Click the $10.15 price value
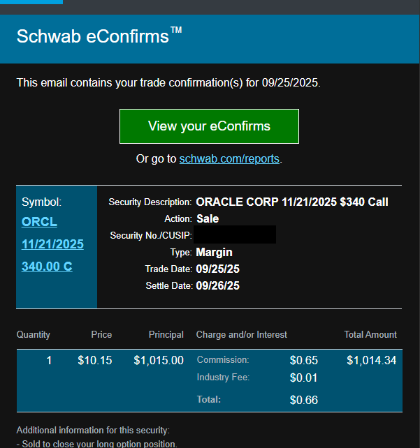This screenshot has height=448, width=420. tap(94, 361)
